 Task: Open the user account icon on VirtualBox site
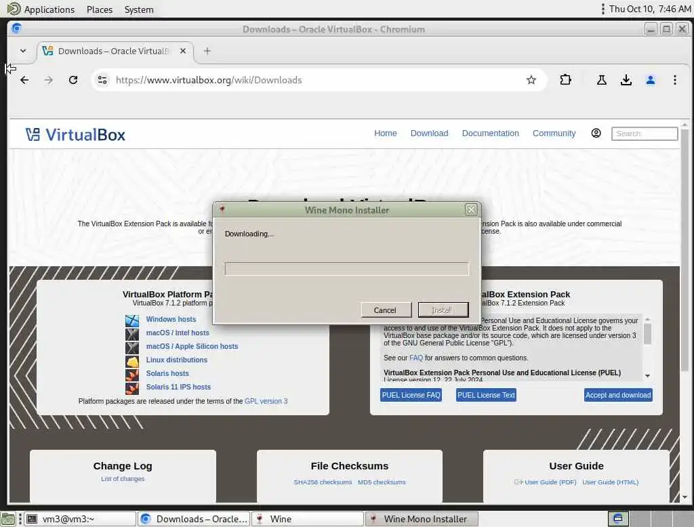(596, 133)
